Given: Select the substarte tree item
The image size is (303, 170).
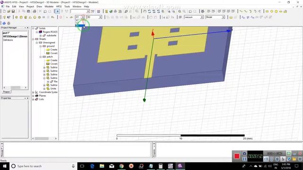Looking at the screenshot, I should (x=52, y=35).
